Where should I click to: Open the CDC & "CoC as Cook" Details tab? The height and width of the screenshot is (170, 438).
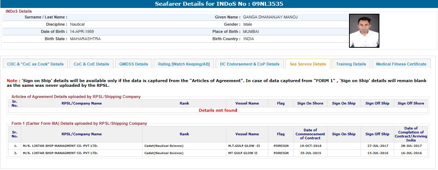tap(35, 64)
